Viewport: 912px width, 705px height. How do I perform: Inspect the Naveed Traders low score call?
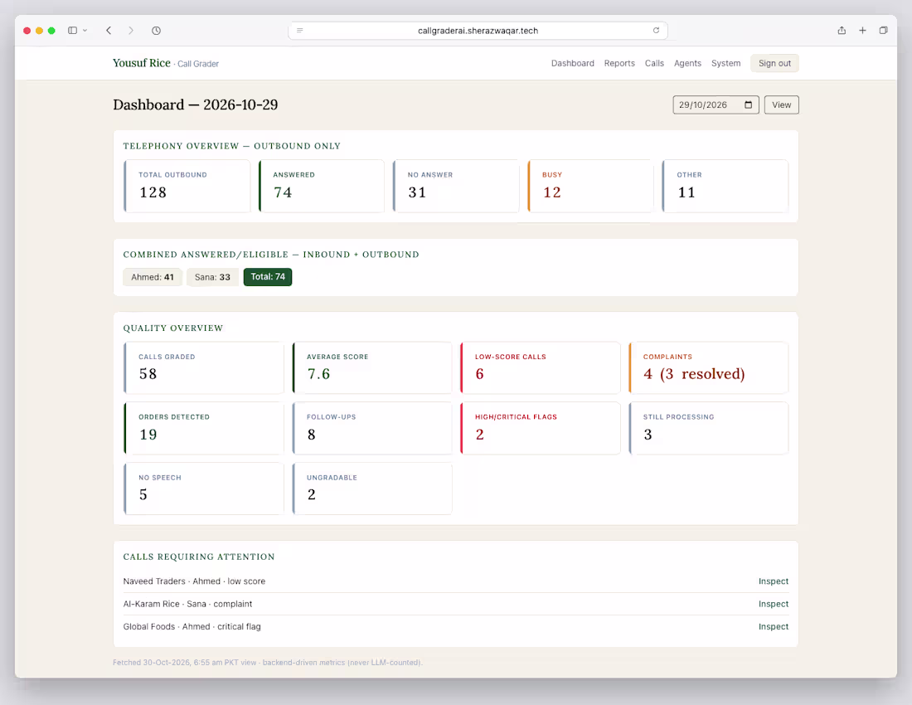(x=773, y=581)
